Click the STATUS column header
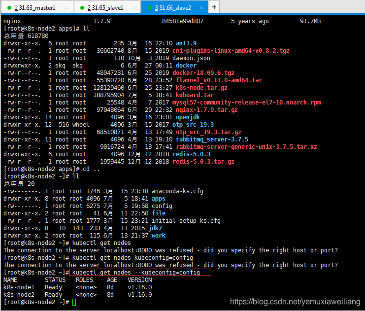Image resolution: width=365 pixels, height=311 pixels. (55, 280)
